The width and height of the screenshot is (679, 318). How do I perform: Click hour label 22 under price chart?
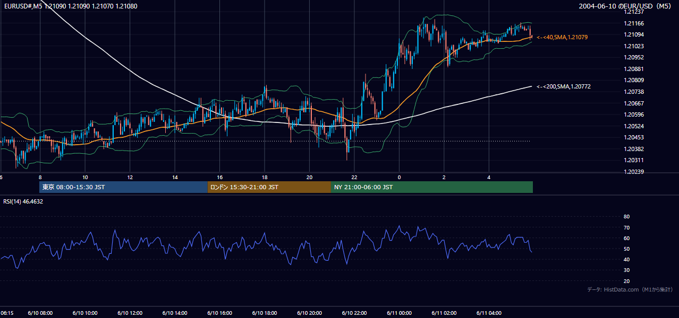coord(354,178)
